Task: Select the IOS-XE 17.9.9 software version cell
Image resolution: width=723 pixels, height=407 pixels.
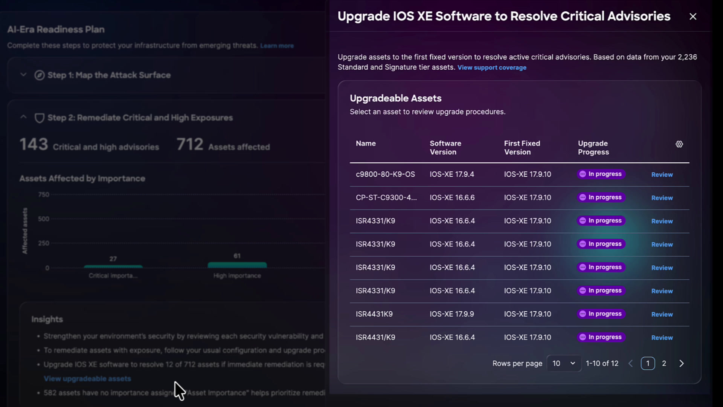Action: tap(452, 314)
